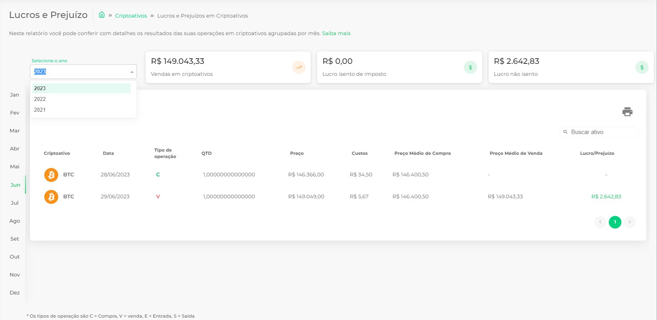Click the V operation type marker
Image resolution: width=657 pixels, height=320 pixels.
[x=158, y=197]
